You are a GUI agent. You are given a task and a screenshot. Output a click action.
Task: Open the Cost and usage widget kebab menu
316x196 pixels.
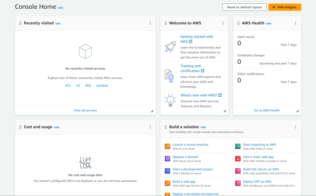coord(150,127)
